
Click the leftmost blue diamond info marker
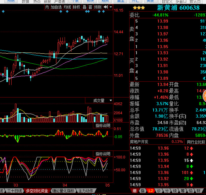(x=3, y=12)
